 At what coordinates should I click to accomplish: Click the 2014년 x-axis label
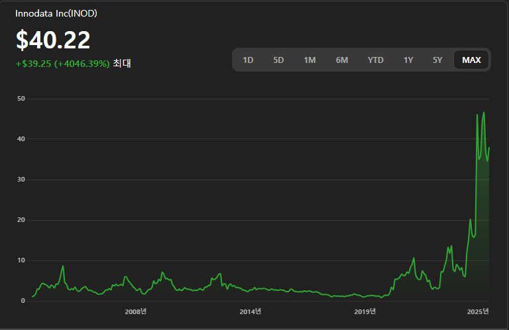tap(251, 311)
